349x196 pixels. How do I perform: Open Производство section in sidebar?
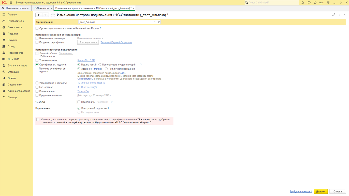[17, 53]
